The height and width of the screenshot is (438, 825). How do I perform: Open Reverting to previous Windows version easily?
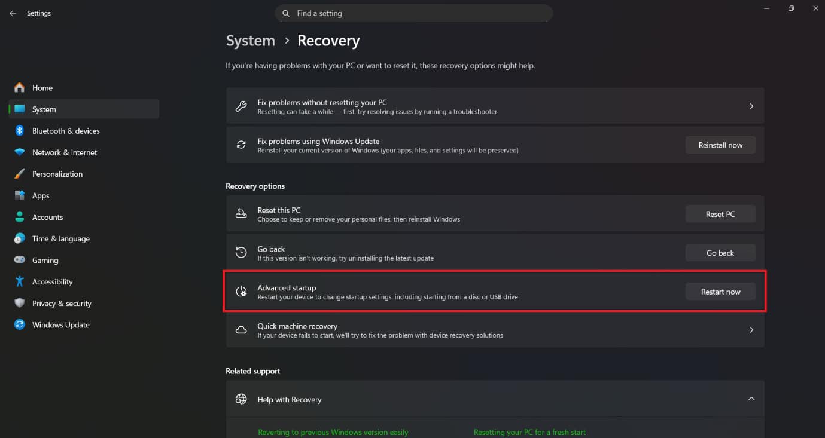[x=333, y=432]
